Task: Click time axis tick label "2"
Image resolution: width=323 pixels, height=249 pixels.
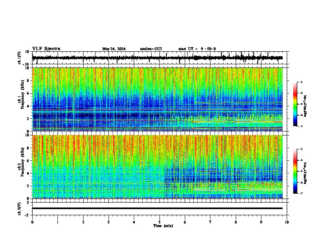Action: (83, 222)
